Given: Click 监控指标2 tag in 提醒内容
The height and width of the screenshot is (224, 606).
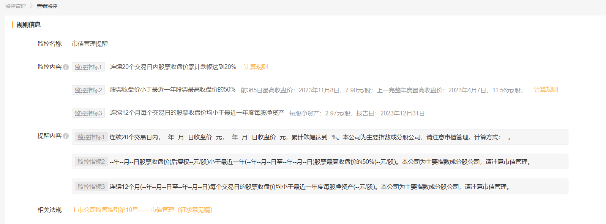Looking at the screenshot, I should (91, 162).
